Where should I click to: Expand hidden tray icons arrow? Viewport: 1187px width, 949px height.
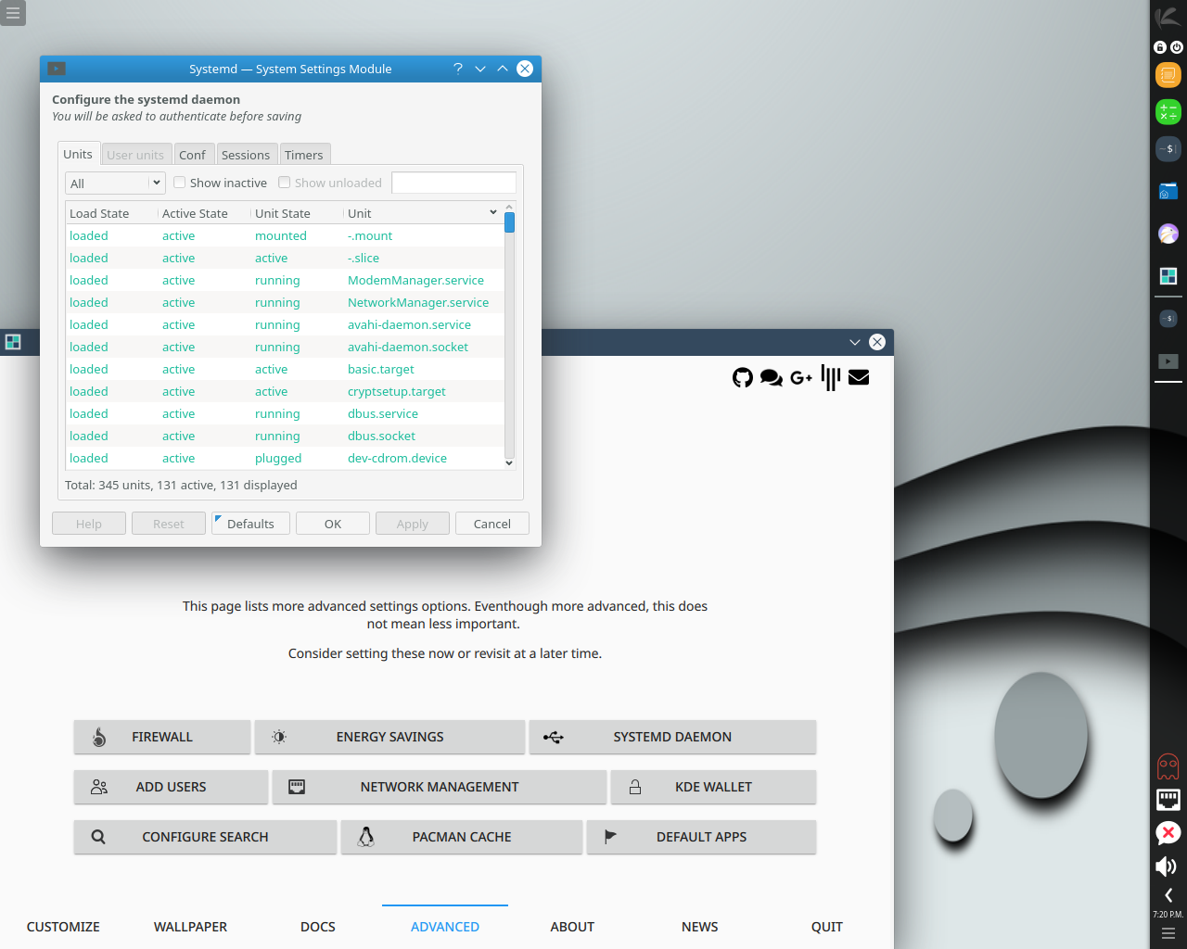[1168, 895]
